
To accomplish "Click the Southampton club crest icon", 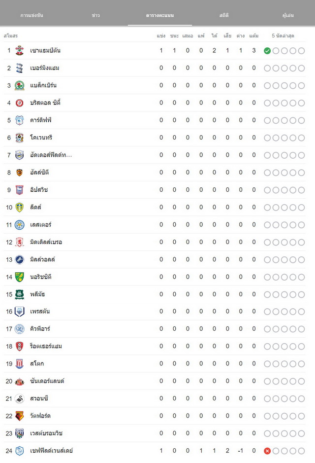I will coord(20,50).
